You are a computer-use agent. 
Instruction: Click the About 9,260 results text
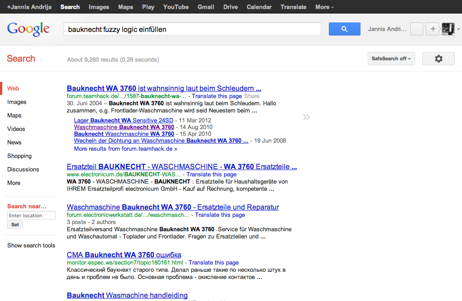[x=113, y=60]
